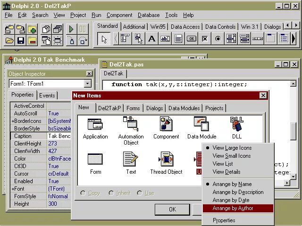
Task: Choose View List in context menu
Action: tap(238, 164)
